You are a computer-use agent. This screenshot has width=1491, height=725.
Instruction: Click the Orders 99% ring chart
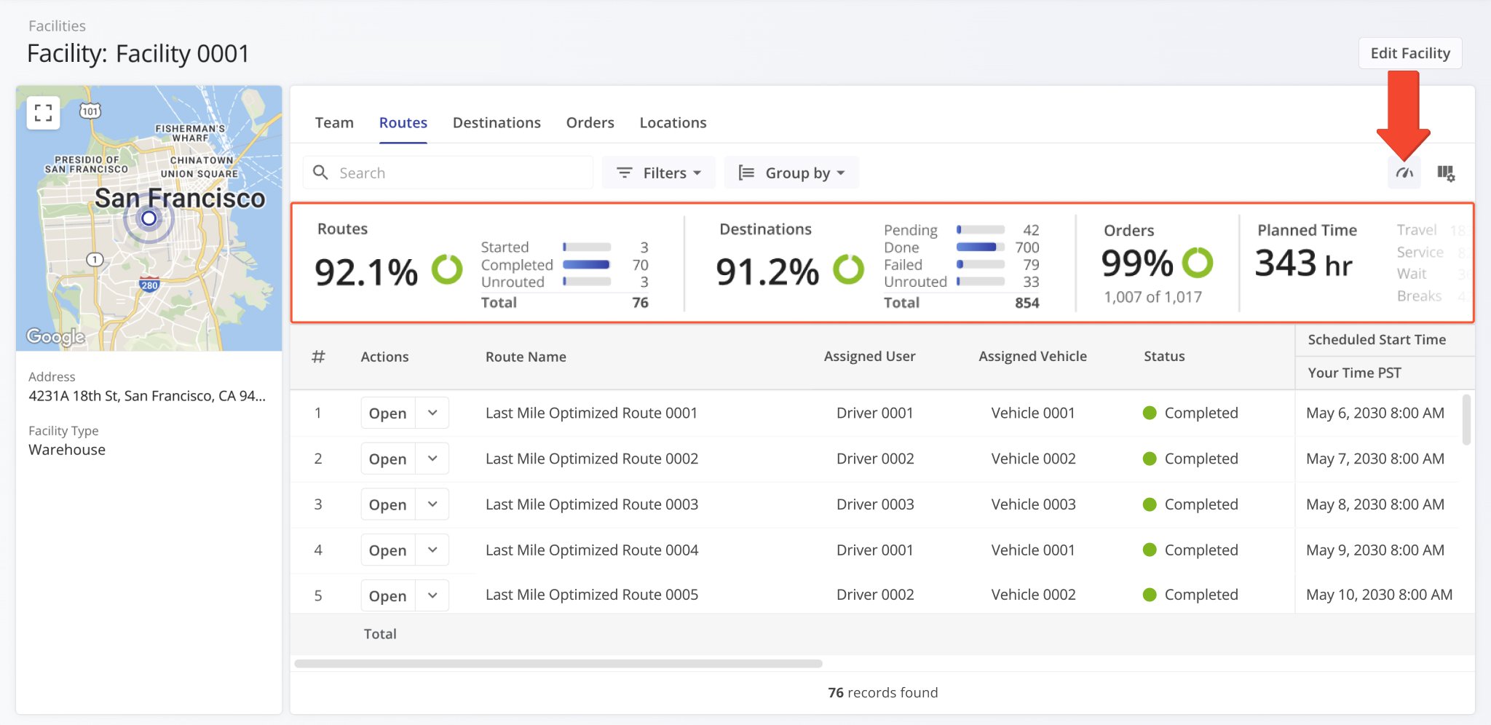1197,263
